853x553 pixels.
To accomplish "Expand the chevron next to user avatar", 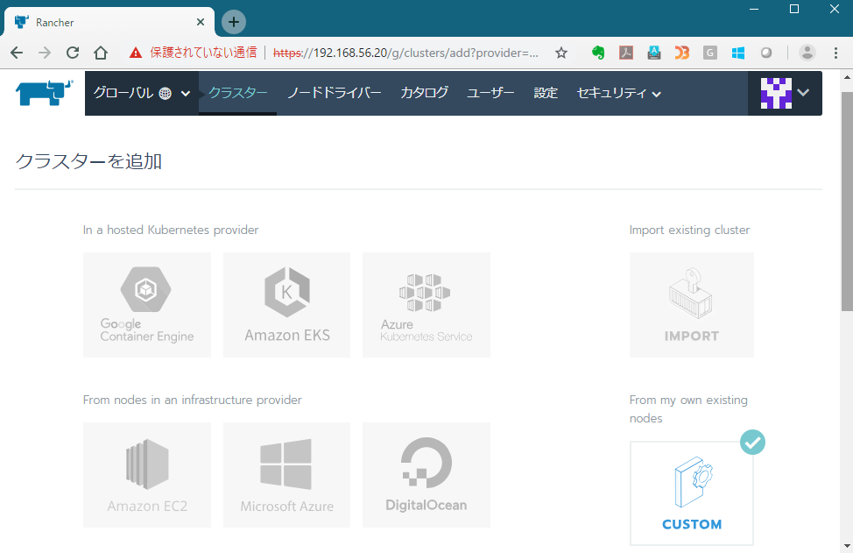I will pyautogui.click(x=803, y=93).
